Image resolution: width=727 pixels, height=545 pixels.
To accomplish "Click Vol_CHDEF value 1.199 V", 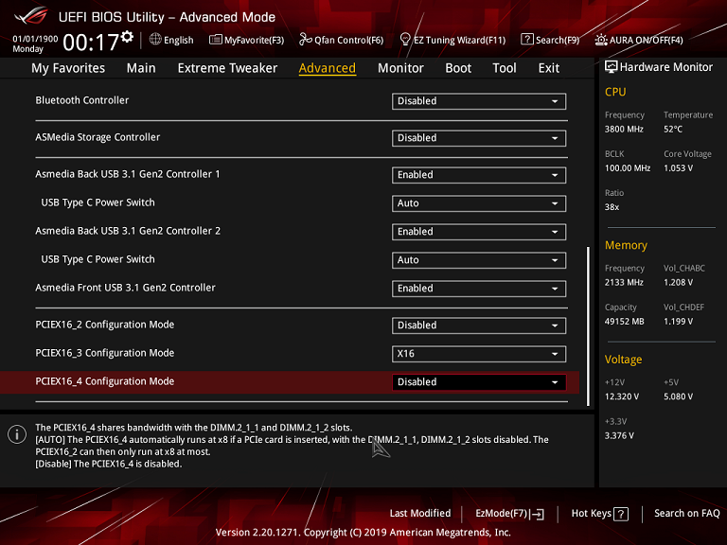I will [x=679, y=322].
